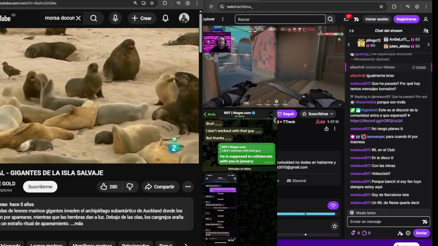Click Iniciar sesión on Twitch
The width and height of the screenshot is (438, 246).
click(377, 19)
